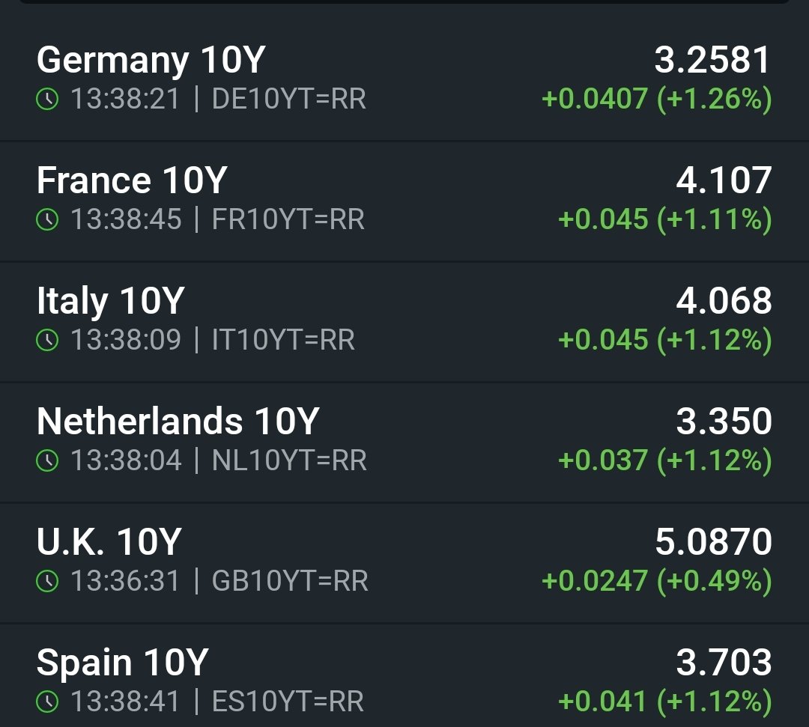
Task: Select the ES10YT=RR ticker symbol
Action: [x=288, y=702]
